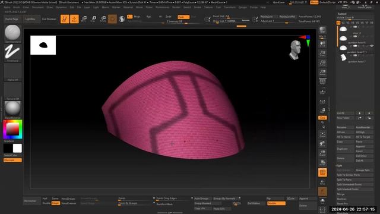
Task: Select the white secondary color swatch
Action: click(x=17, y=148)
